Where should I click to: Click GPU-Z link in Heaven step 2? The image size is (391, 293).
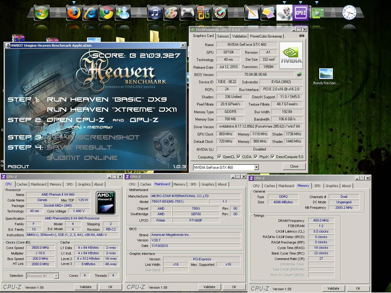click(x=144, y=120)
